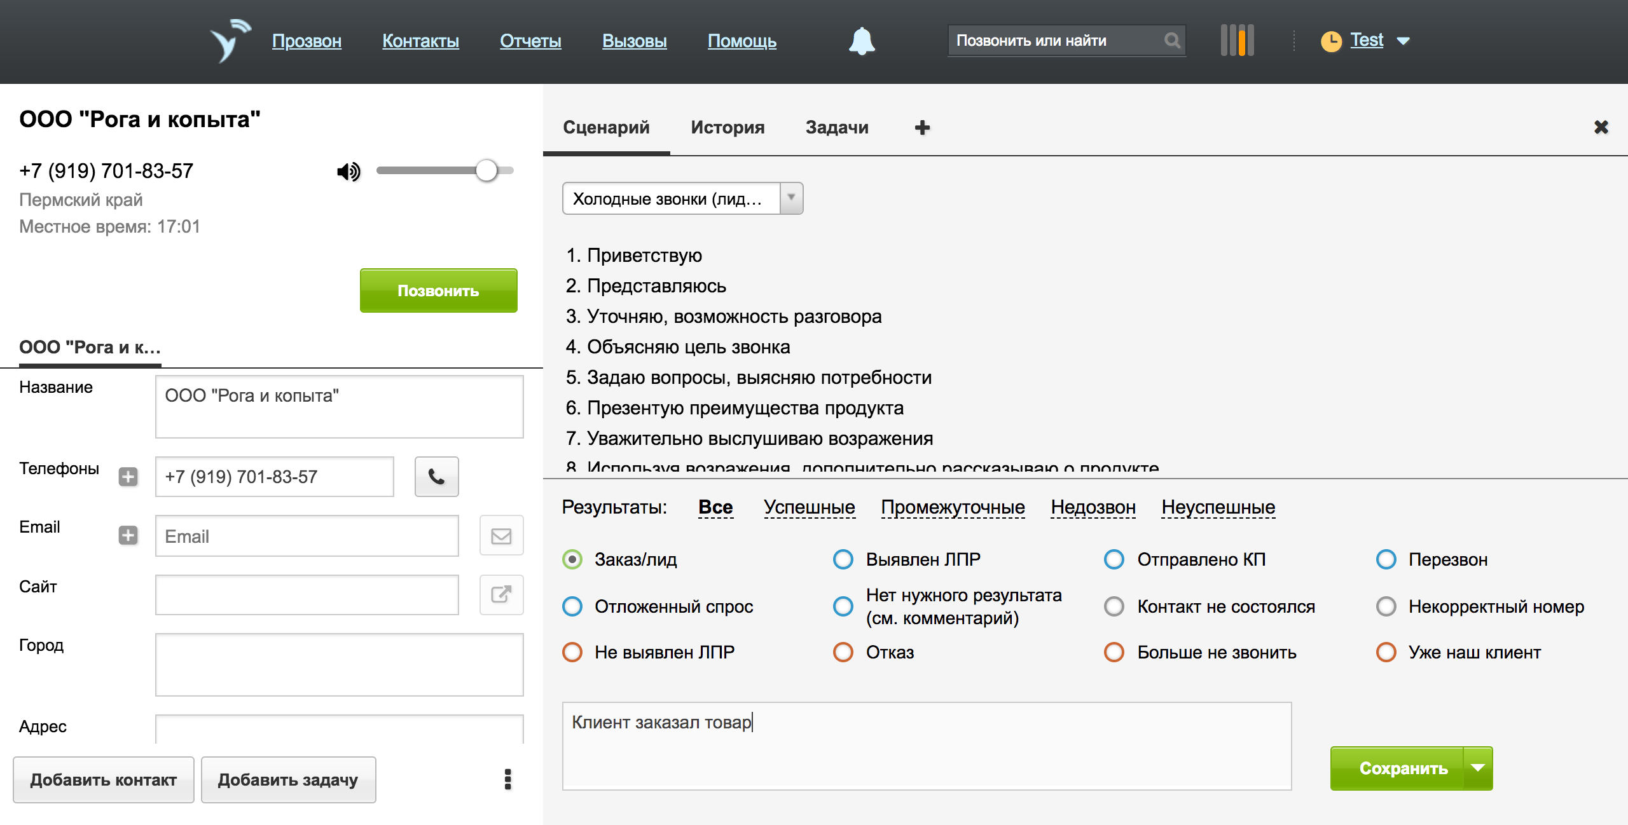Click the green Позвонить button
The height and width of the screenshot is (825, 1628).
tap(438, 290)
